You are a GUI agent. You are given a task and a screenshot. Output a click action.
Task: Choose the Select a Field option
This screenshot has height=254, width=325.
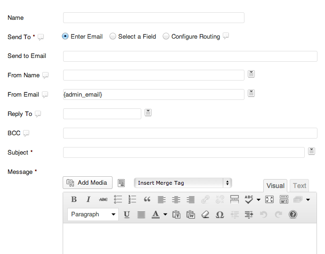coord(113,36)
